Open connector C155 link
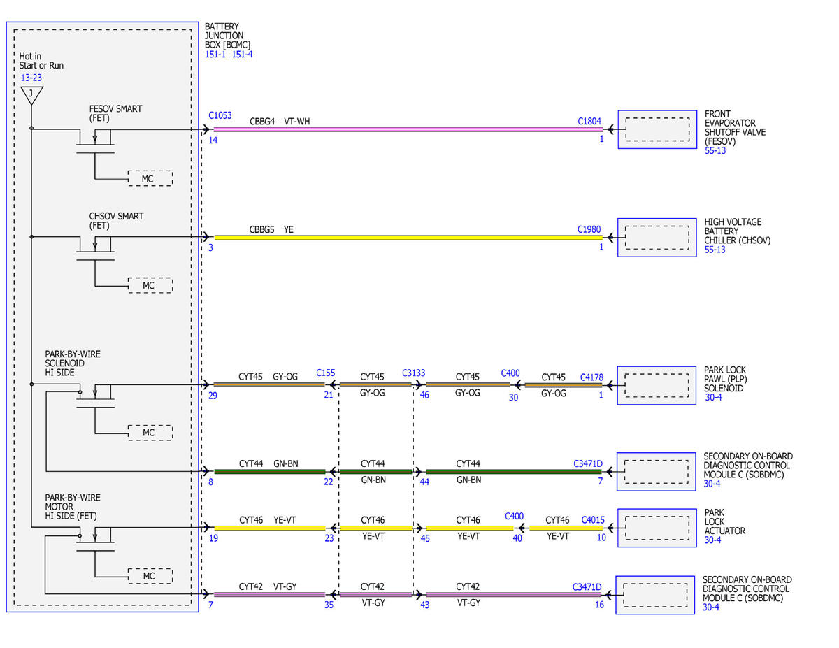Image resolution: width=839 pixels, height=648 pixels. 325,373
